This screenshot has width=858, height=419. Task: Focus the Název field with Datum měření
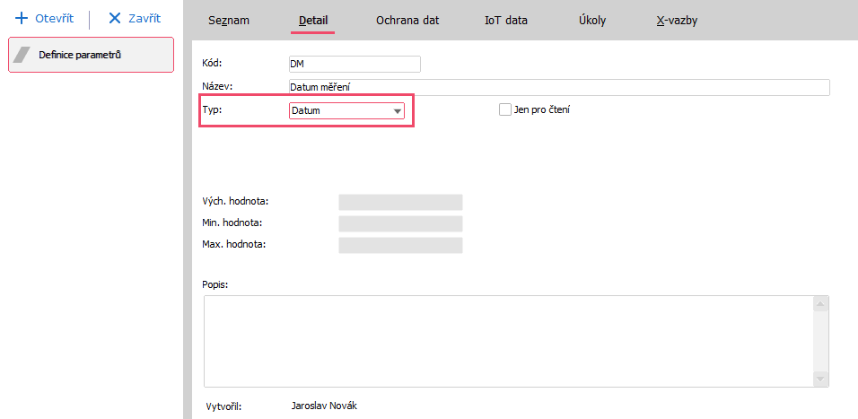point(558,87)
